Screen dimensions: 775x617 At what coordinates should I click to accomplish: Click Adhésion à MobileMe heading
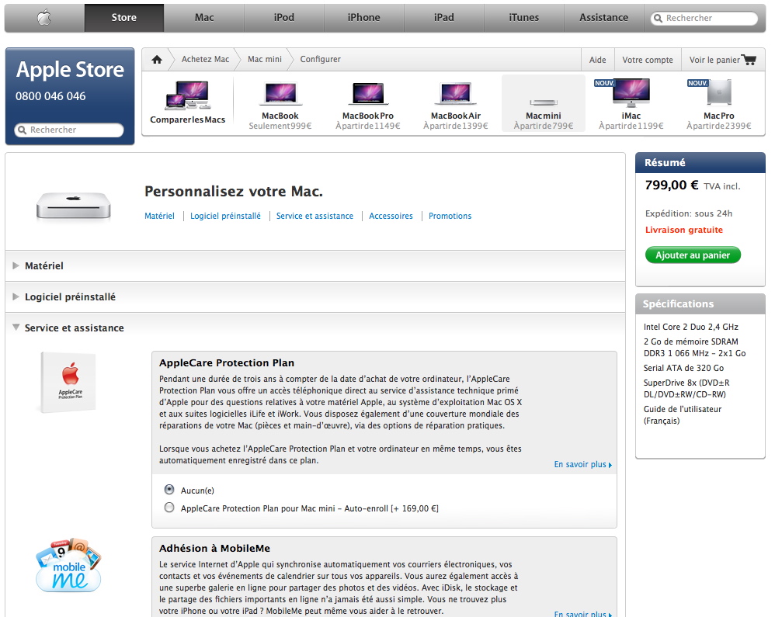pyautogui.click(x=214, y=549)
